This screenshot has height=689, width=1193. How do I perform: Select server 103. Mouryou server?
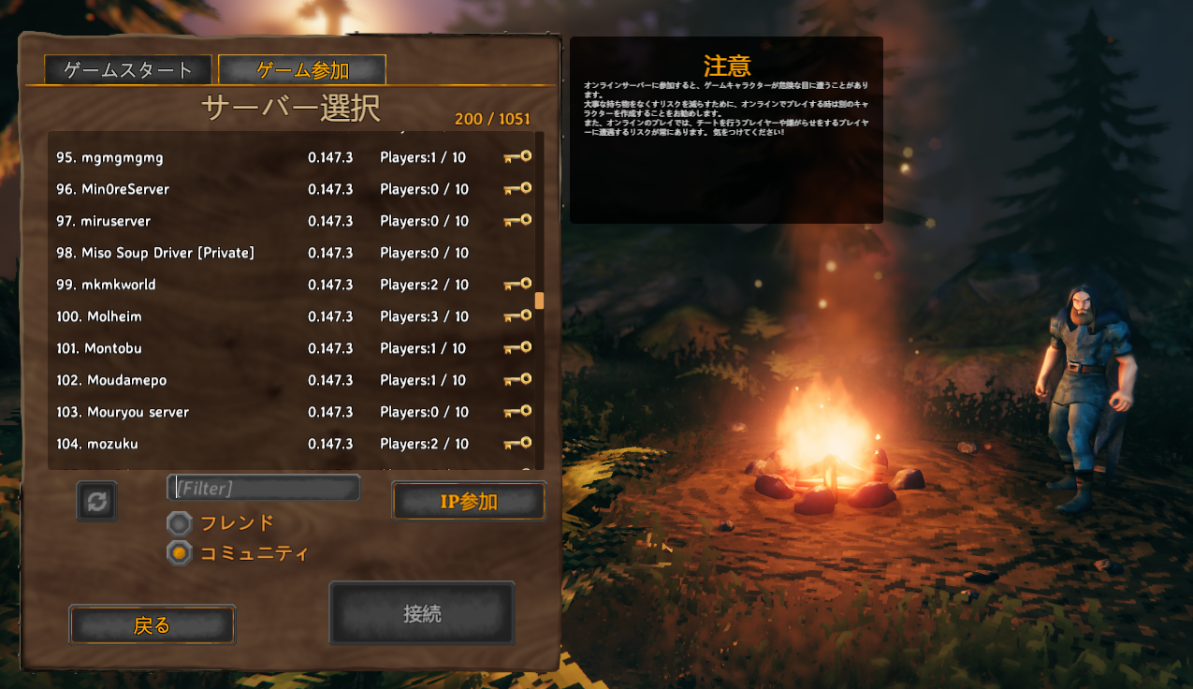(x=291, y=412)
